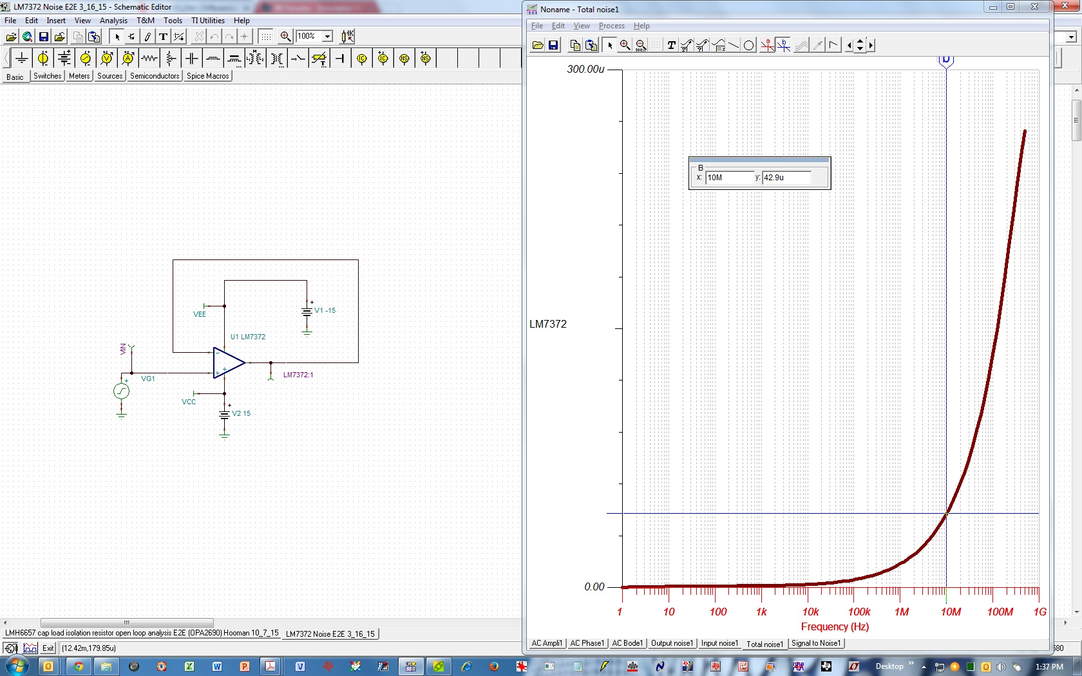Copy the diagram in the graph window

pos(575,45)
